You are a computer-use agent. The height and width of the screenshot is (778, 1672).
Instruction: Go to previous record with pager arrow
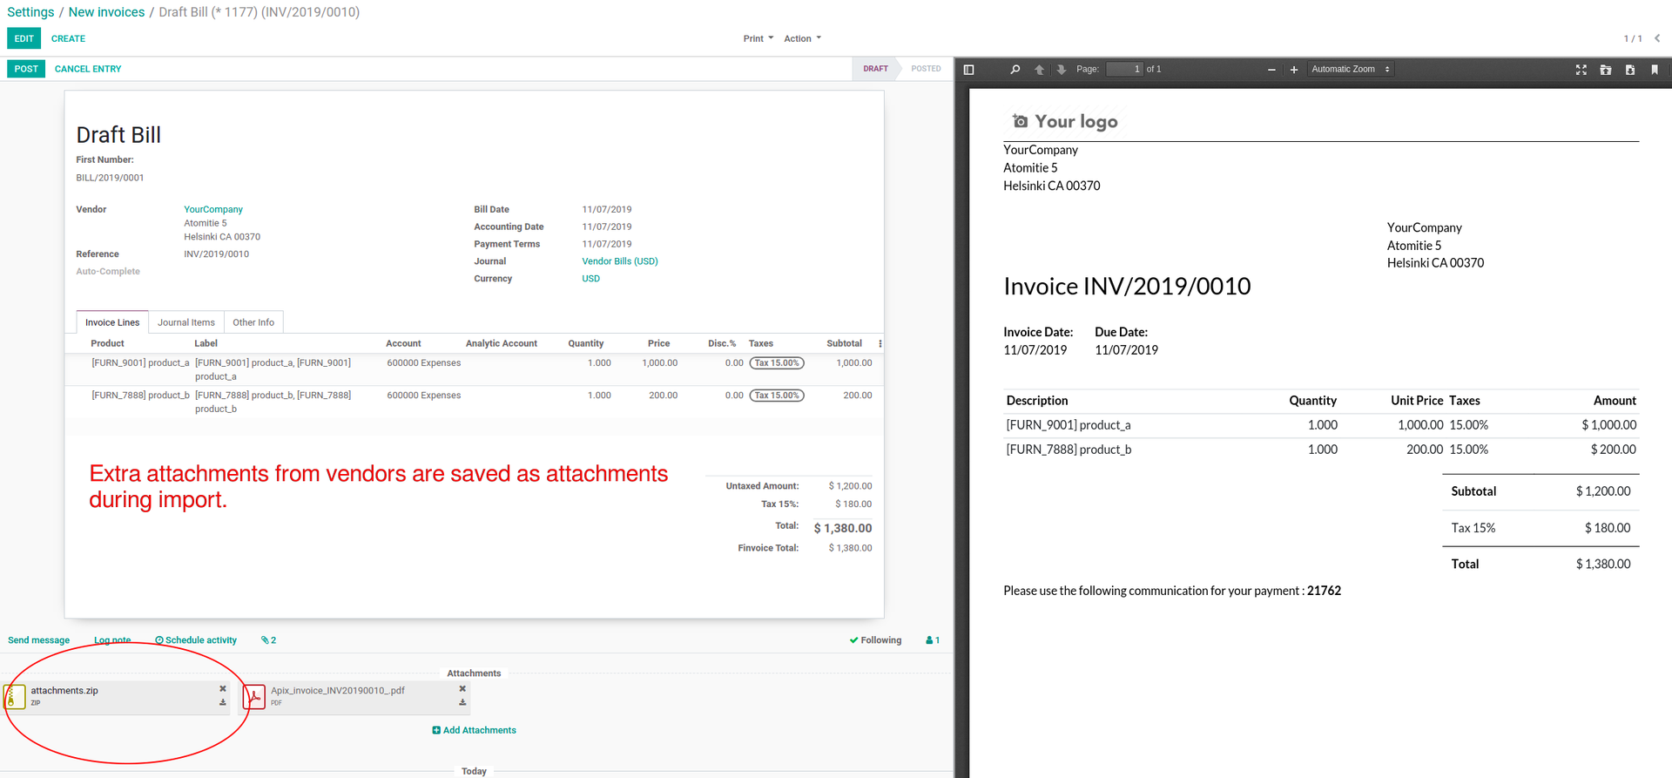[1657, 38]
